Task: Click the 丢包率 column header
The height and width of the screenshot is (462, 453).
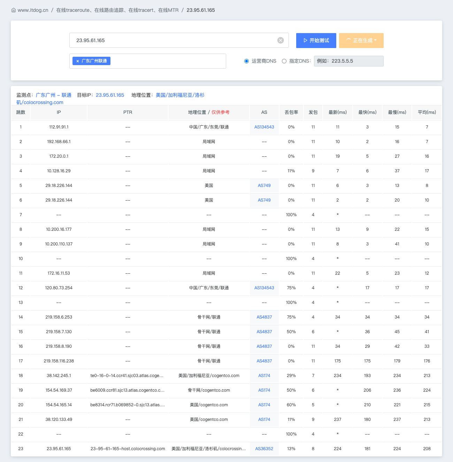Action: click(291, 112)
